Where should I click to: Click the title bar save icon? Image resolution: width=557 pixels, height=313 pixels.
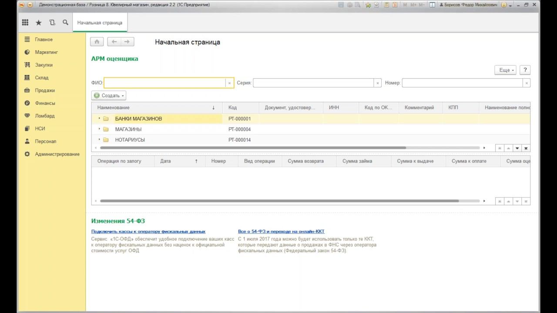pos(342,5)
